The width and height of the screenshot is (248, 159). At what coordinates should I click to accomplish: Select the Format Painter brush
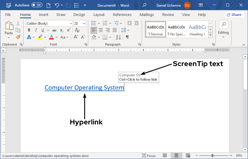pos(18,37)
